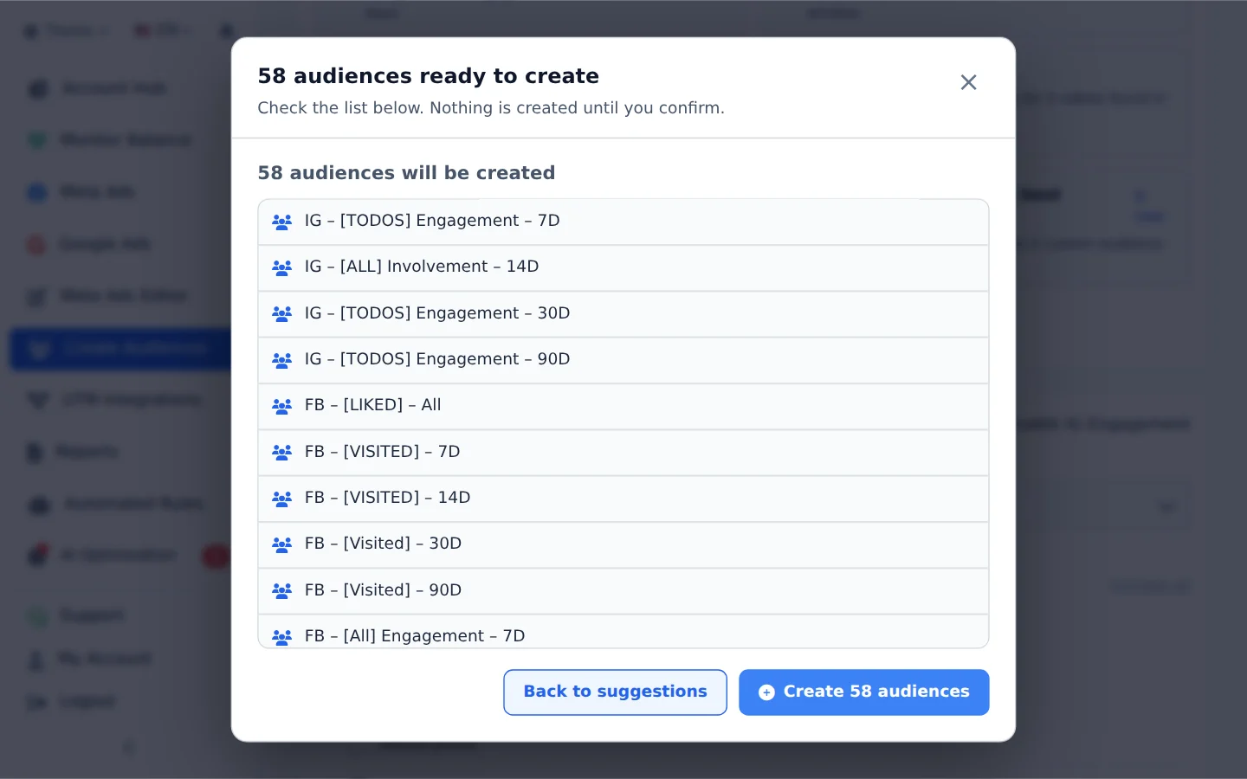Click audience icon beside IG Engagement 90D
The image size is (1247, 779).
(x=282, y=360)
